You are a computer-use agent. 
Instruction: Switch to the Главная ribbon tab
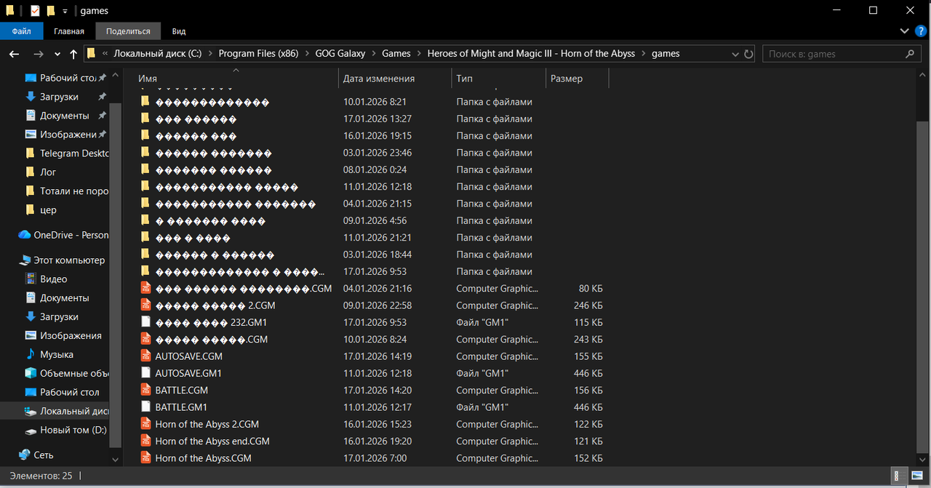69,31
